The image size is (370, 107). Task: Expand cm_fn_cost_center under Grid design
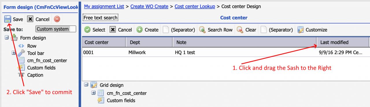(x=93, y=93)
